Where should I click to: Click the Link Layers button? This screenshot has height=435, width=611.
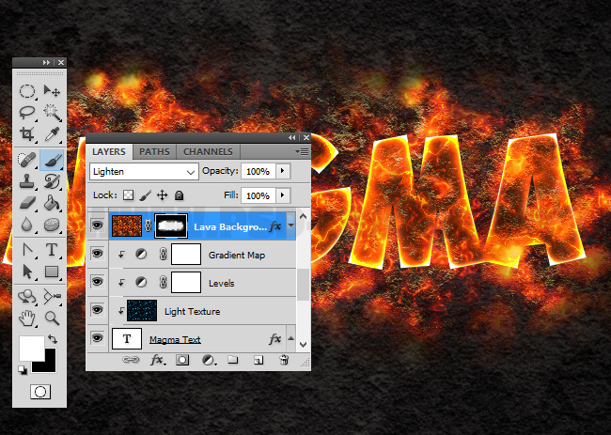pyautogui.click(x=131, y=360)
